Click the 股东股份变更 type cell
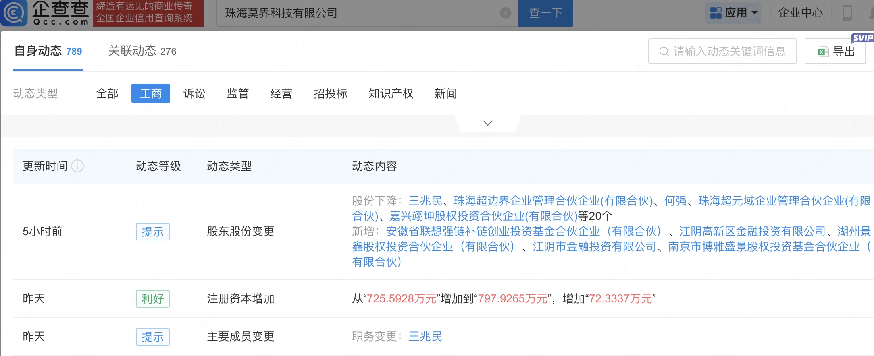 [241, 231]
